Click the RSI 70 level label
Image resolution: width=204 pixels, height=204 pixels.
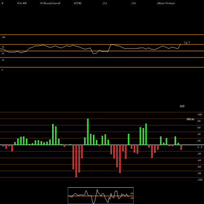click(x=3, y=47)
